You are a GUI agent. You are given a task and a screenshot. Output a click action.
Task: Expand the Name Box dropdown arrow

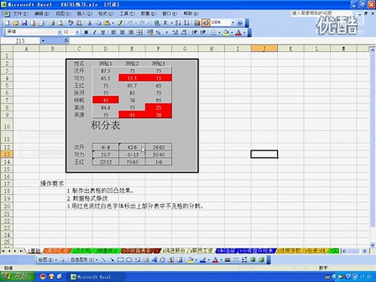(43, 40)
